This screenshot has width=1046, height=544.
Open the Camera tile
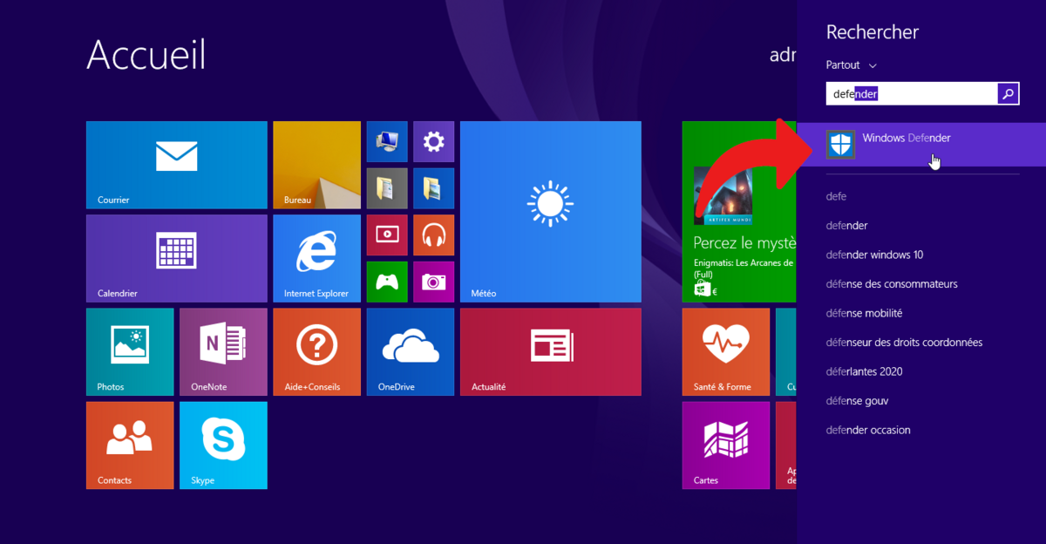coord(433,282)
